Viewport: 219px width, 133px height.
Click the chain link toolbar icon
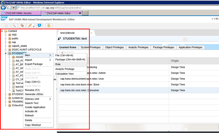(x=30, y=26)
